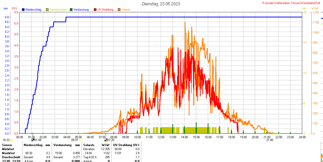This screenshot has height=162, width=323.
Task: Click the moon icon beside 01:08
Action: 33,140
